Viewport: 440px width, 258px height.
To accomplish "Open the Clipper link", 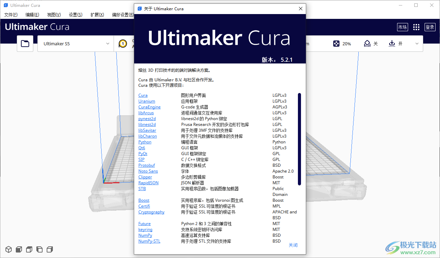I will click(x=145, y=177).
